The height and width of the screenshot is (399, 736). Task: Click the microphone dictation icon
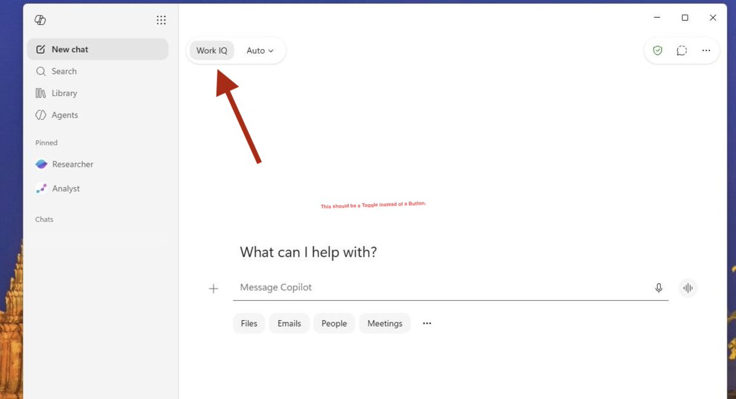pos(659,287)
